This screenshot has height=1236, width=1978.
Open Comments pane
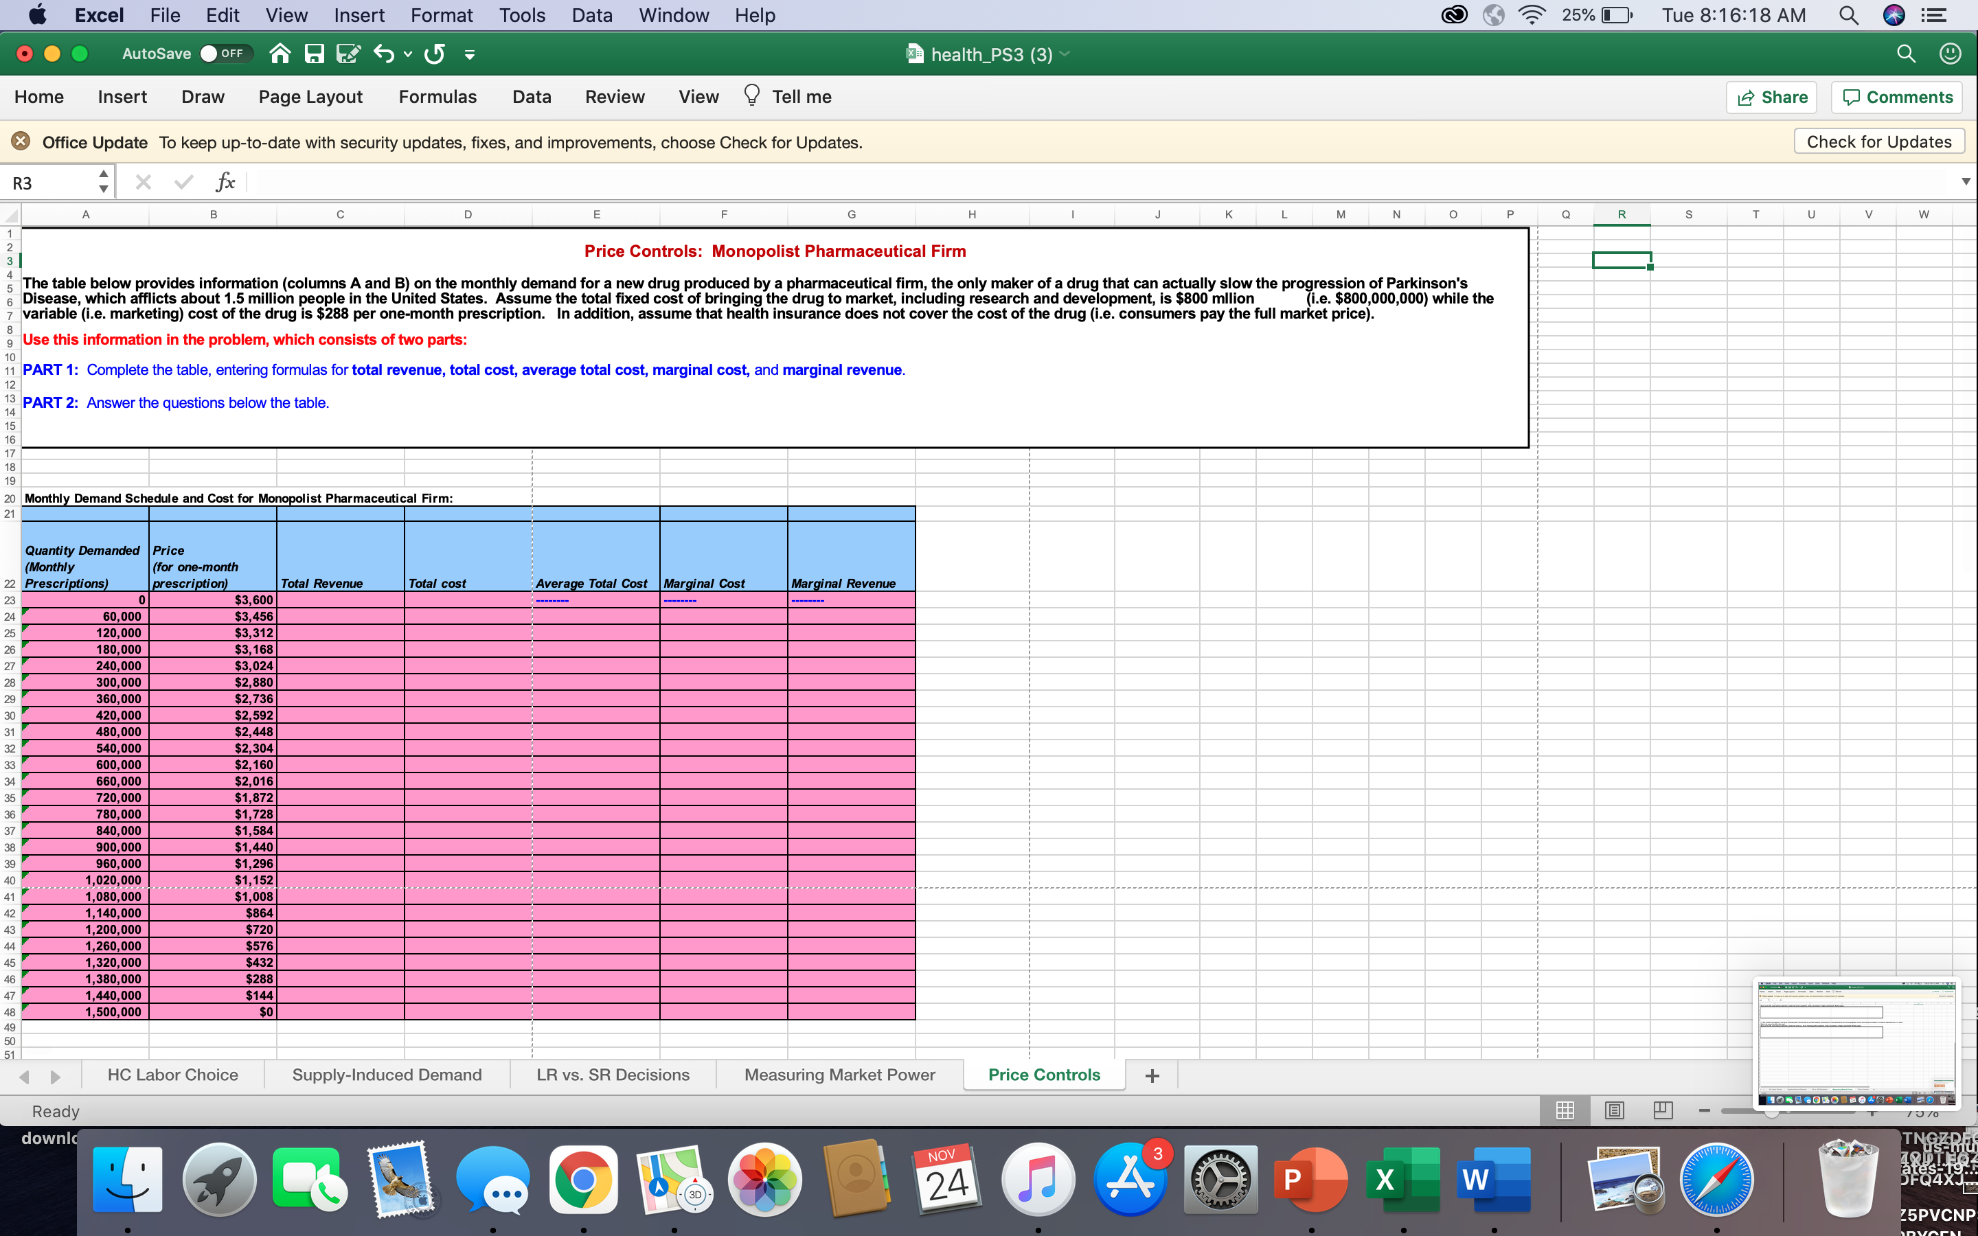pos(1896,96)
